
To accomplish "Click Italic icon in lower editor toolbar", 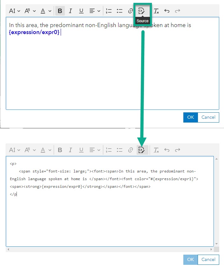I will (70, 150).
